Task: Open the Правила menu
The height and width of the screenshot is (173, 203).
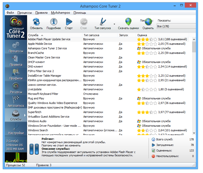Action: coord(41,13)
